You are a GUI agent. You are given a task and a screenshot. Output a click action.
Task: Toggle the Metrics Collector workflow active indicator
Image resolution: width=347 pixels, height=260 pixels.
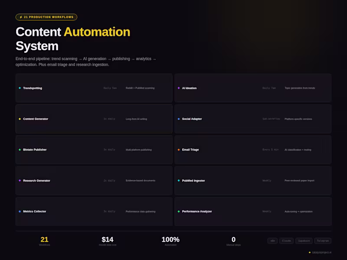(x=20, y=211)
